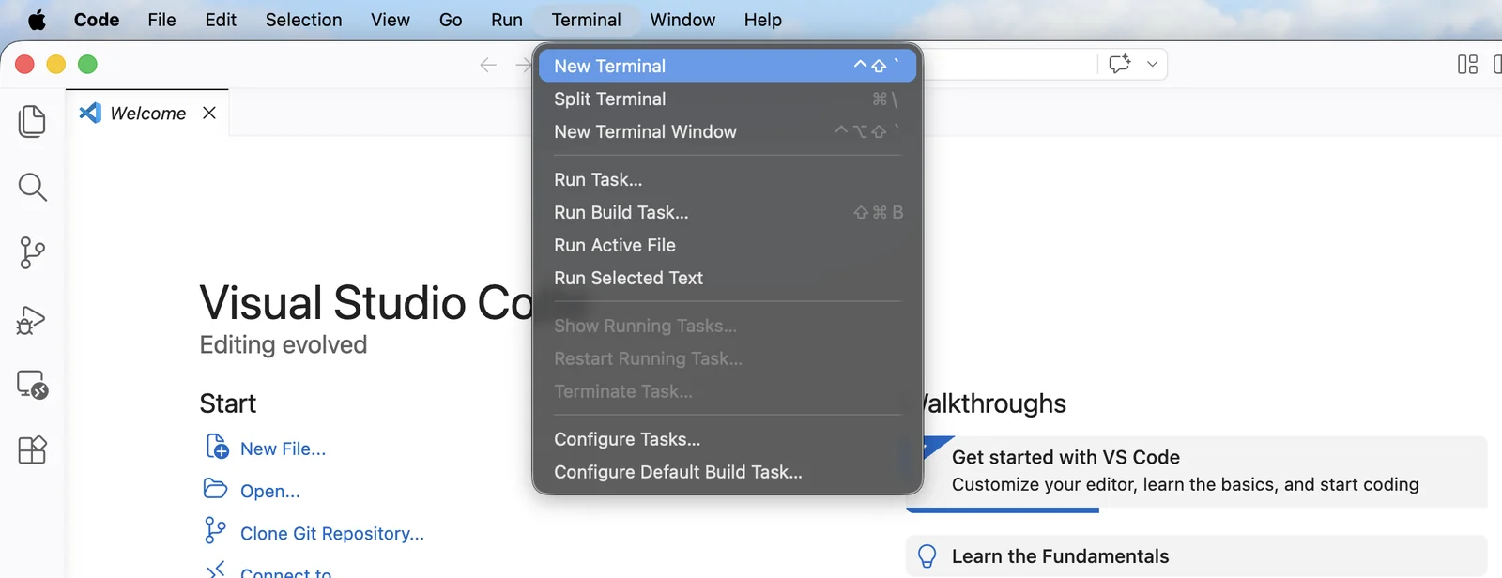Viewport: 1502px width, 578px height.
Task: Open the Search view in the activity bar
Action: [x=32, y=187]
